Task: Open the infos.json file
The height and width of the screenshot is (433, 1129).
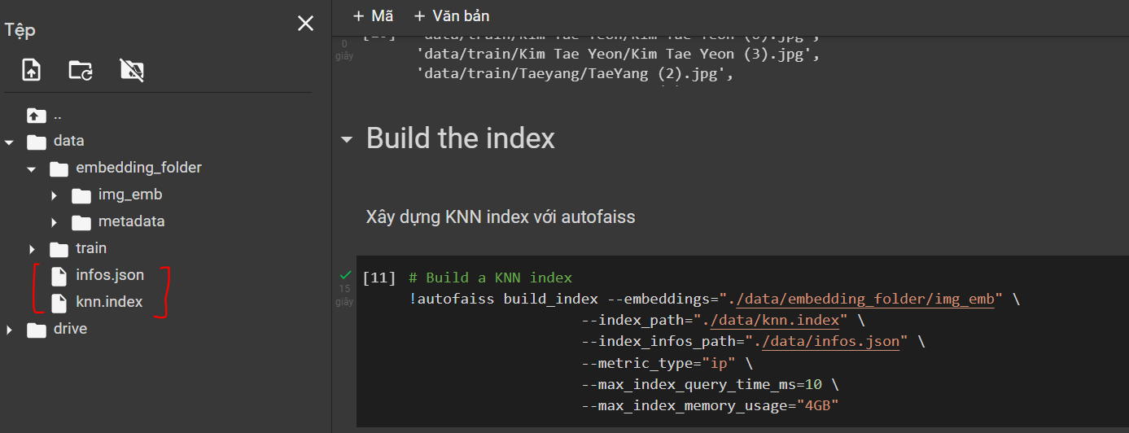Action: (110, 275)
